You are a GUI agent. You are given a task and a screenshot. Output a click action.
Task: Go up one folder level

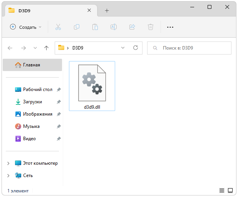pyautogui.click(x=47, y=48)
